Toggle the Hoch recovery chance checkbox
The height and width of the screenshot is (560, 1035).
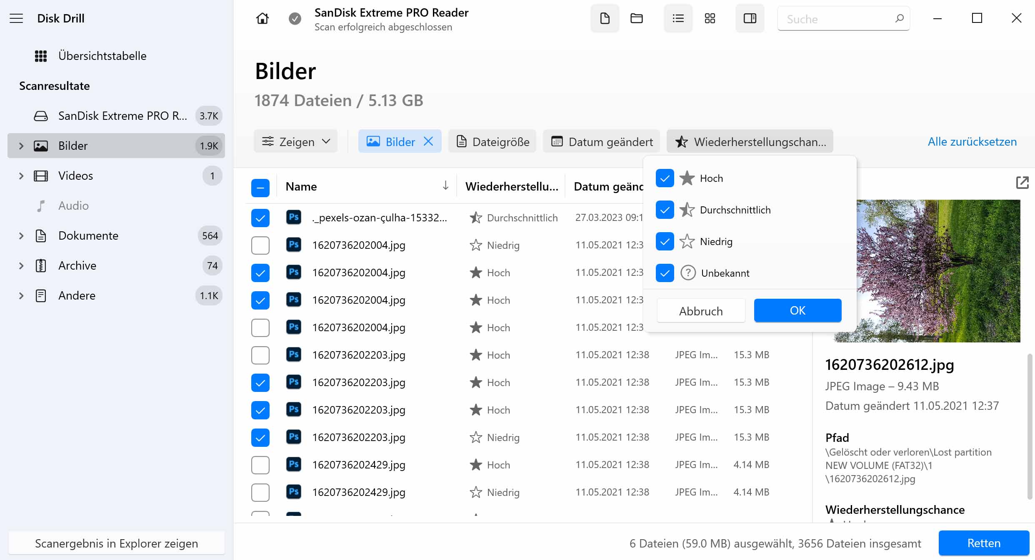664,178
